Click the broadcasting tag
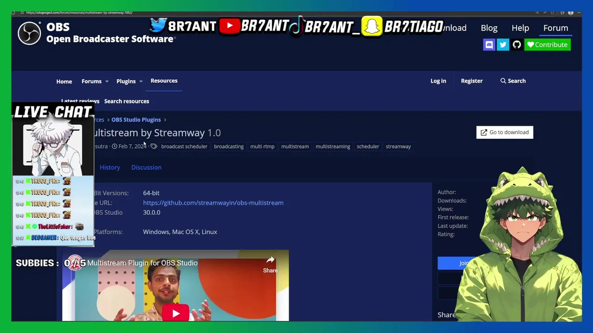The height and width of the screenshot is (333, 593). pos(229,147)
